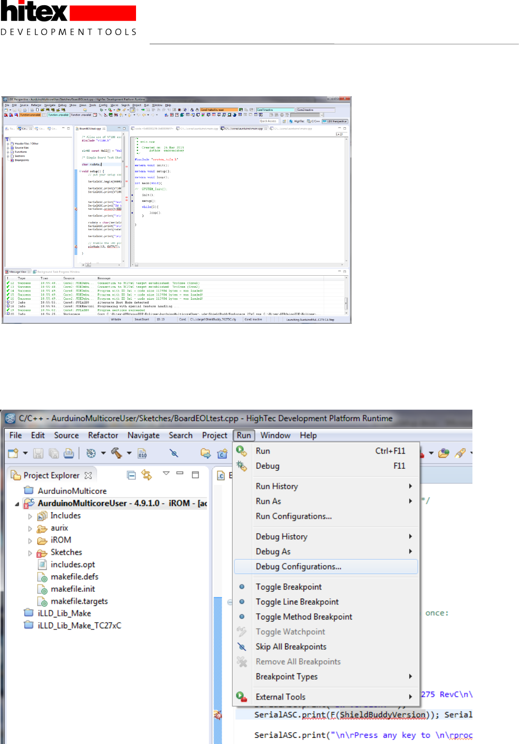
Task: Click the build configuration gear icon
Action: point(91,453)
